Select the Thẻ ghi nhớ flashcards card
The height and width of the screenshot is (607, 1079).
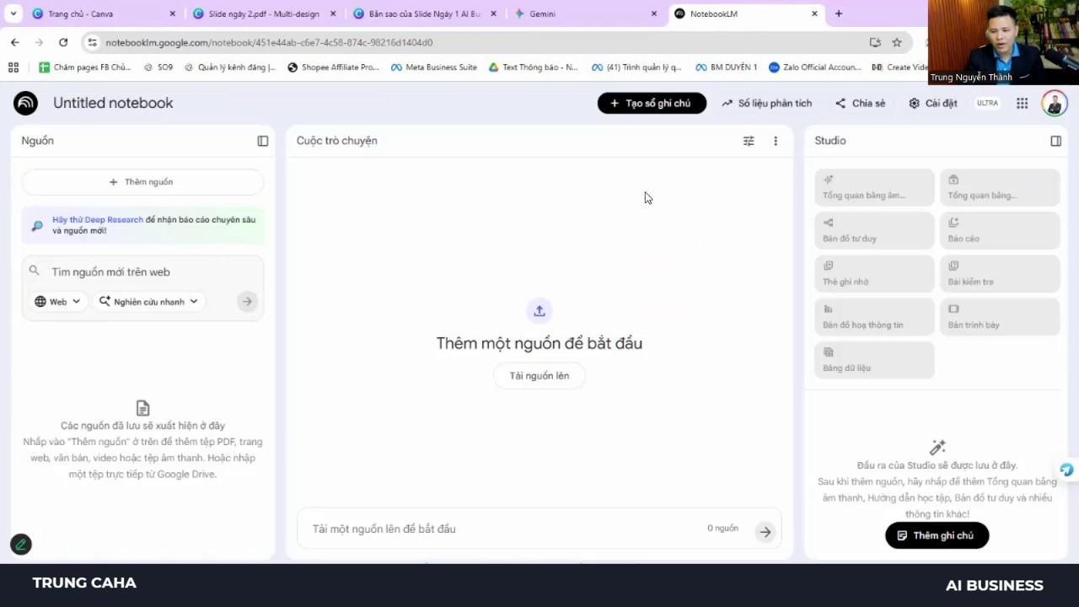[x=874, y=273]
